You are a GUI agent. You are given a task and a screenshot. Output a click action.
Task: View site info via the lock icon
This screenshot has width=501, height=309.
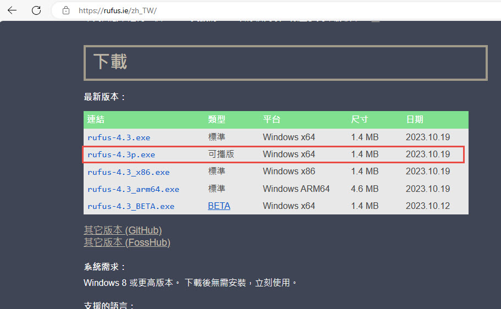(x=66, y=10)
